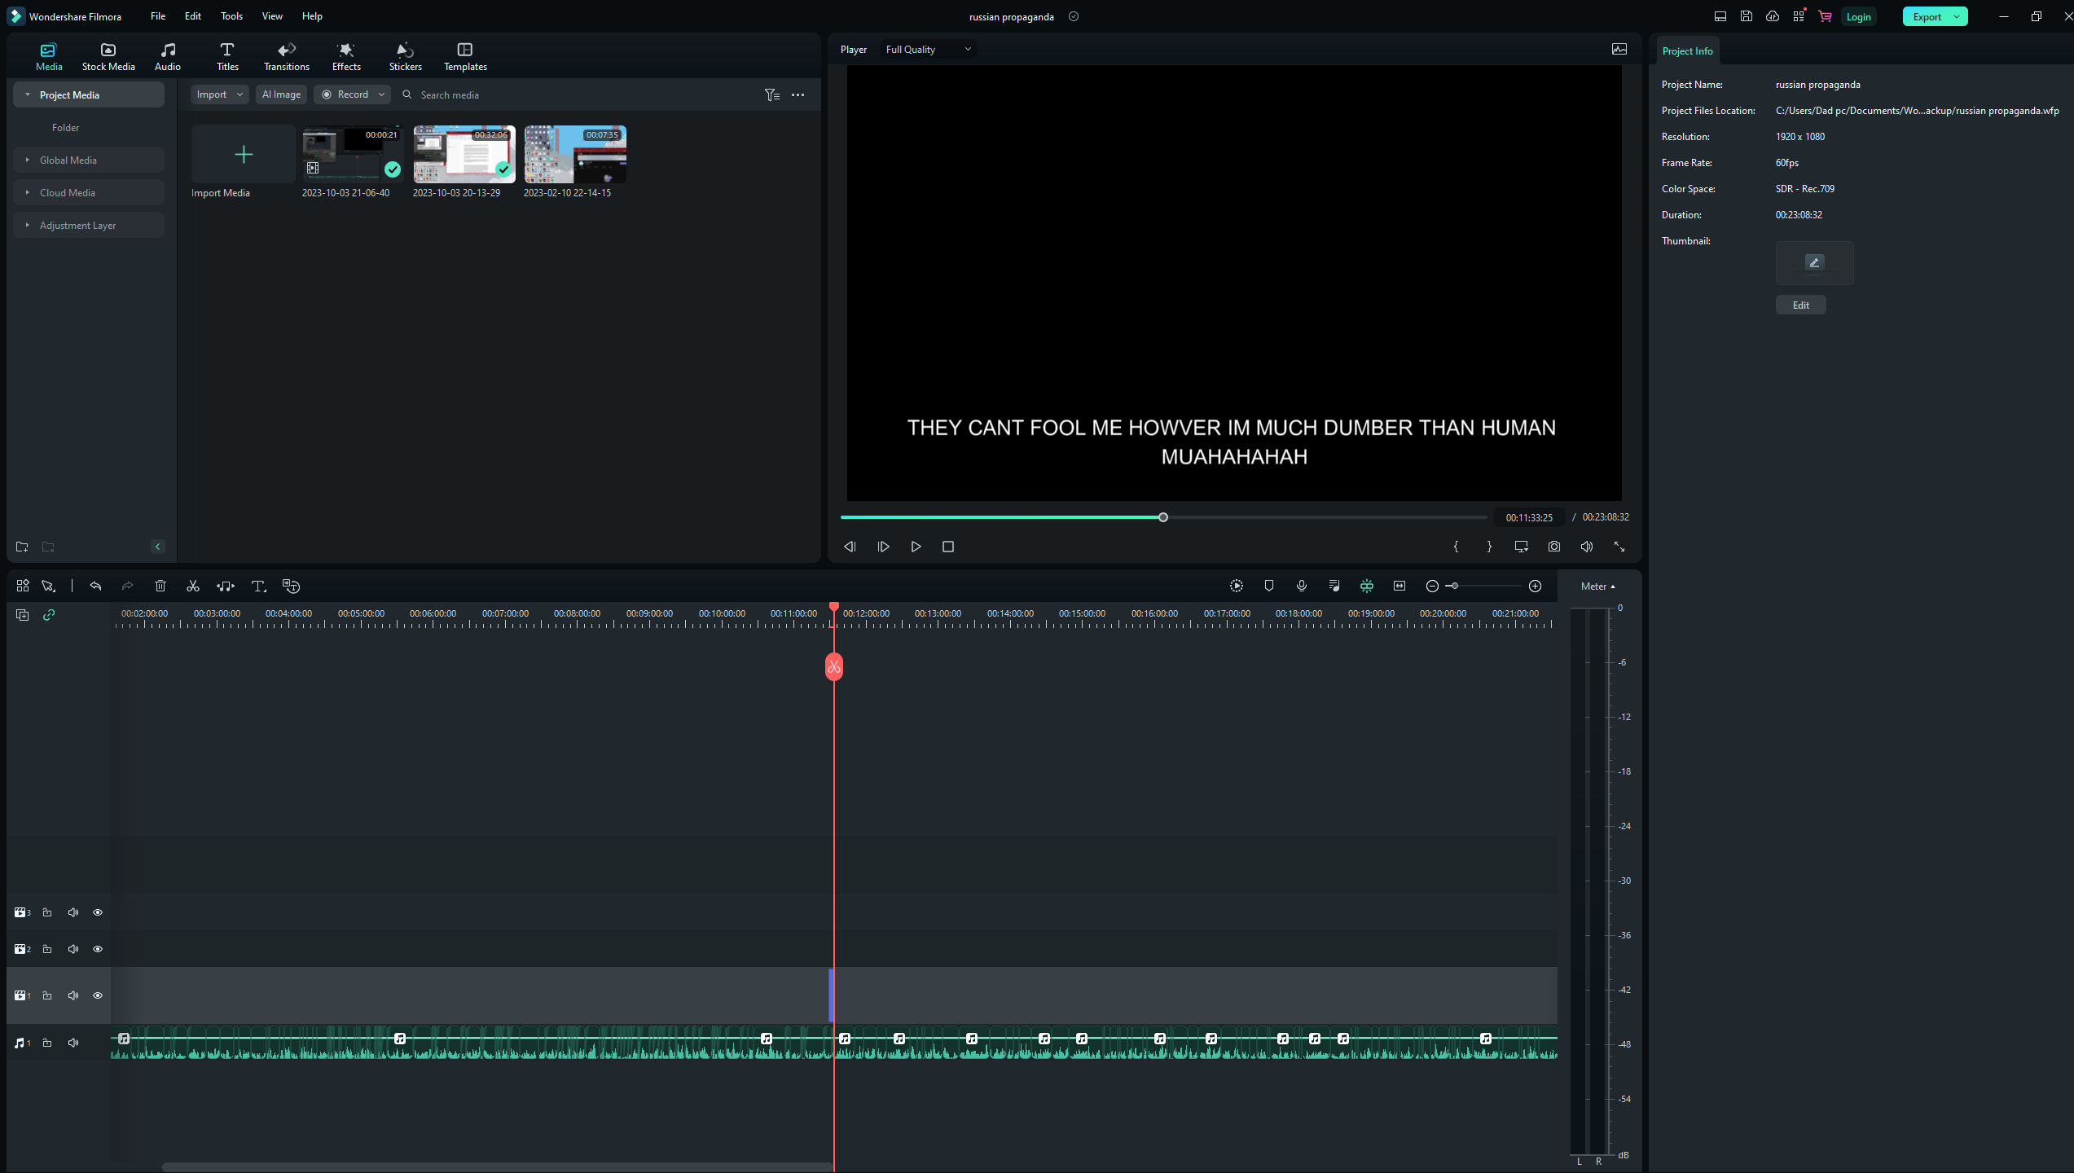
Task: Switch to the Audio tab
Action: (168, 57)
